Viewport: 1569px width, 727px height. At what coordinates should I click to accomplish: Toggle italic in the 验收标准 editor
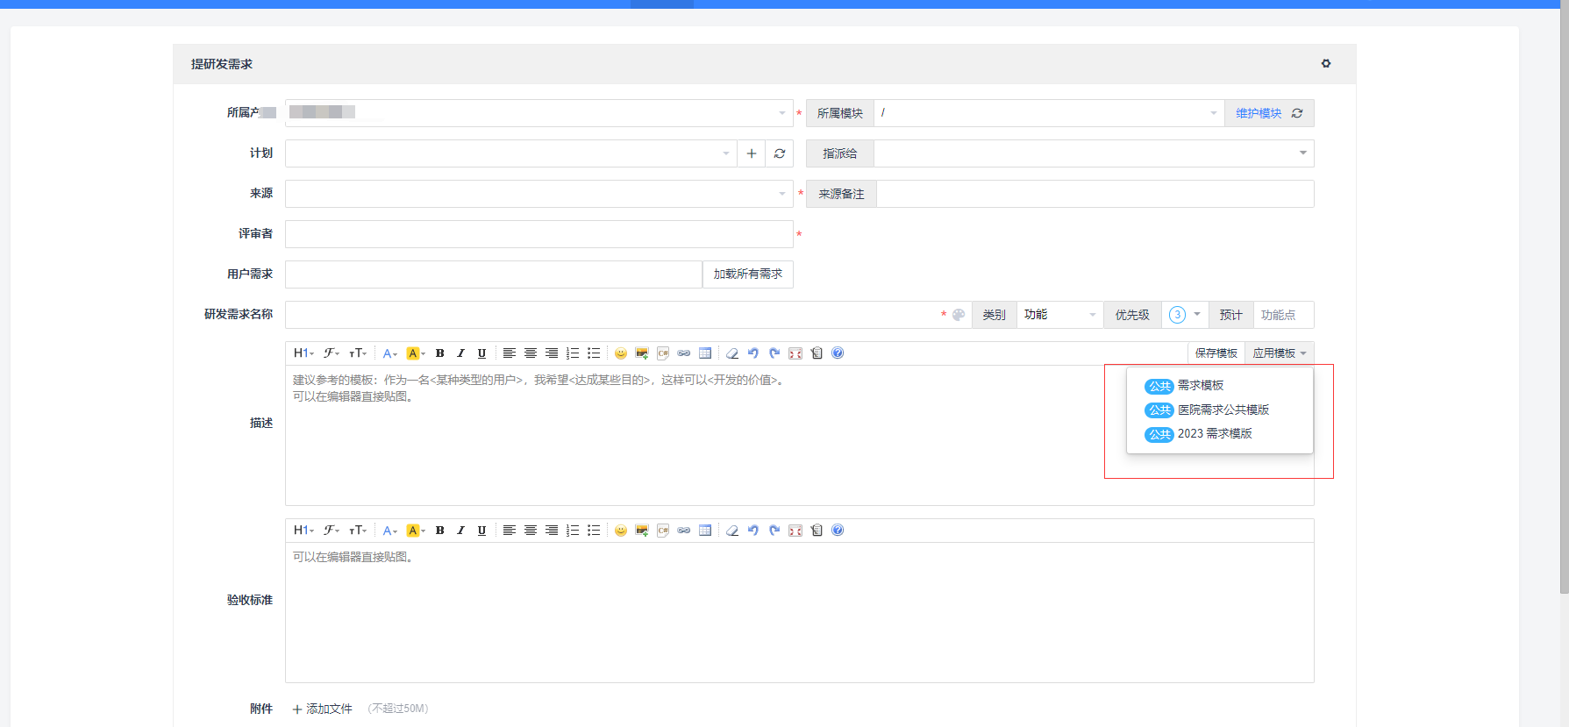(x=460, y=531)
